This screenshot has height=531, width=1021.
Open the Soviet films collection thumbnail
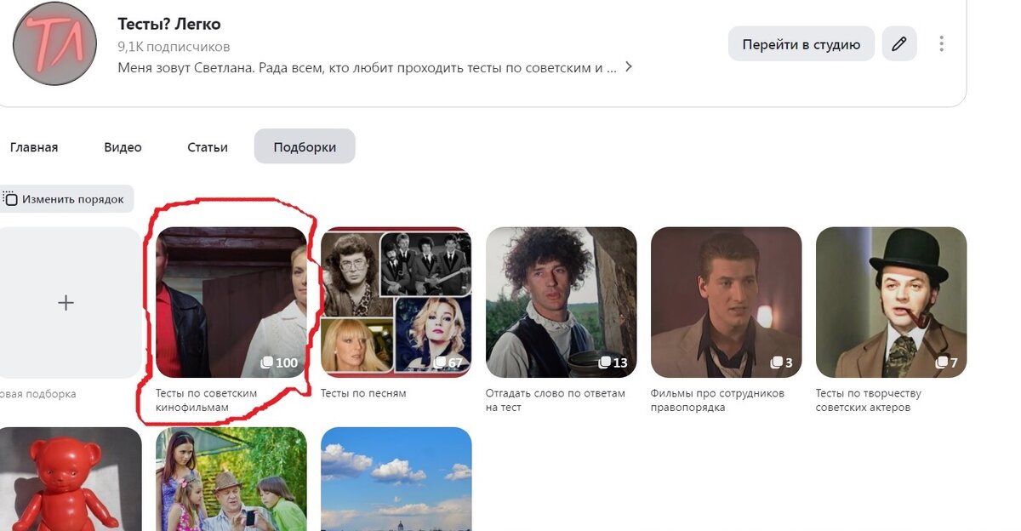click(x=231, y=302)
